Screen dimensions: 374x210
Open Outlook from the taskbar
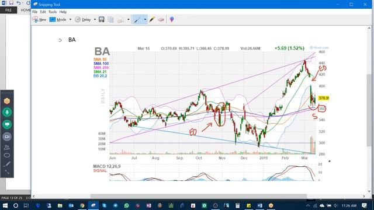point(71,205)
